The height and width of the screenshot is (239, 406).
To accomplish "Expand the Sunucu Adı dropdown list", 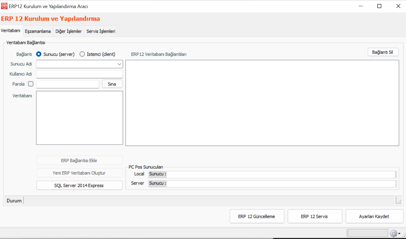I will tap(119, 64).
